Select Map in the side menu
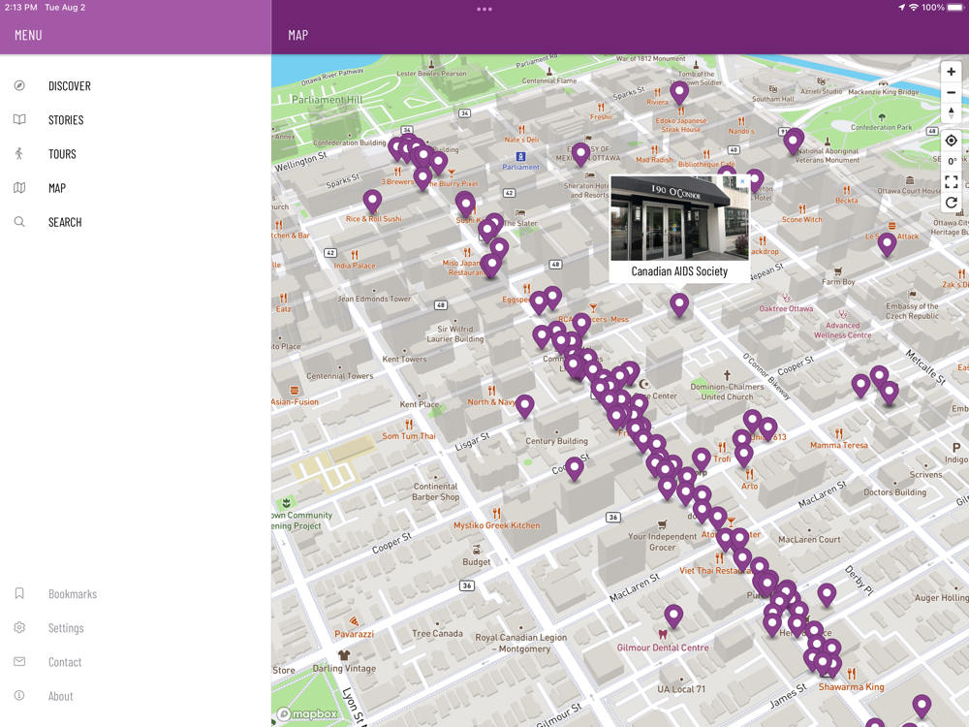The width and height of the screenshot is (969, 727). [x=136, y=188]
